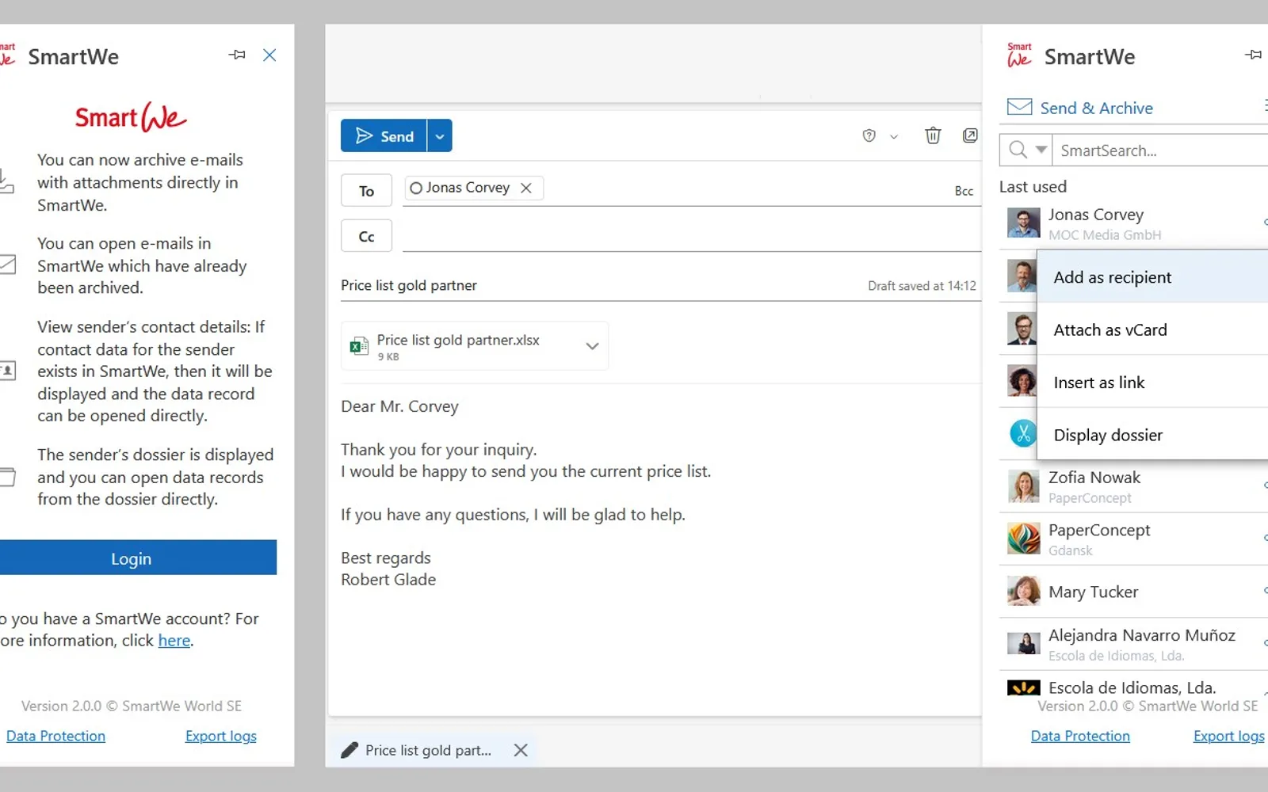Click the Send & Archive envelope icon

pos(1019,107)
